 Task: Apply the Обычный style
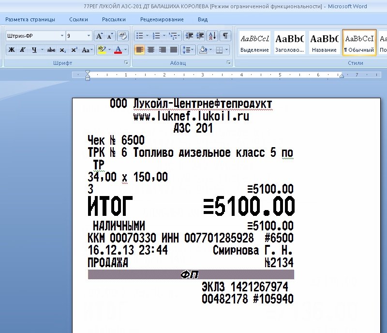359,43
